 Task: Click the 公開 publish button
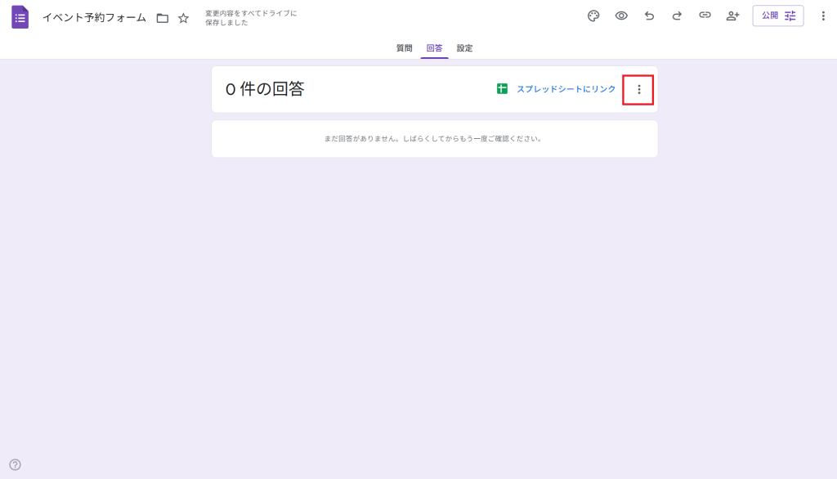coord(778,16)
